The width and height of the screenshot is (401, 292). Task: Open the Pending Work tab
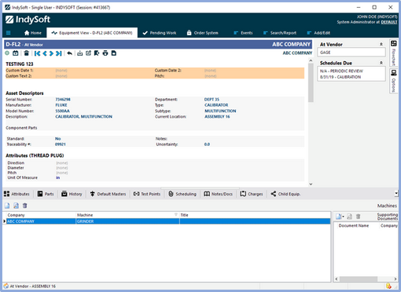[x=160, y=33]
